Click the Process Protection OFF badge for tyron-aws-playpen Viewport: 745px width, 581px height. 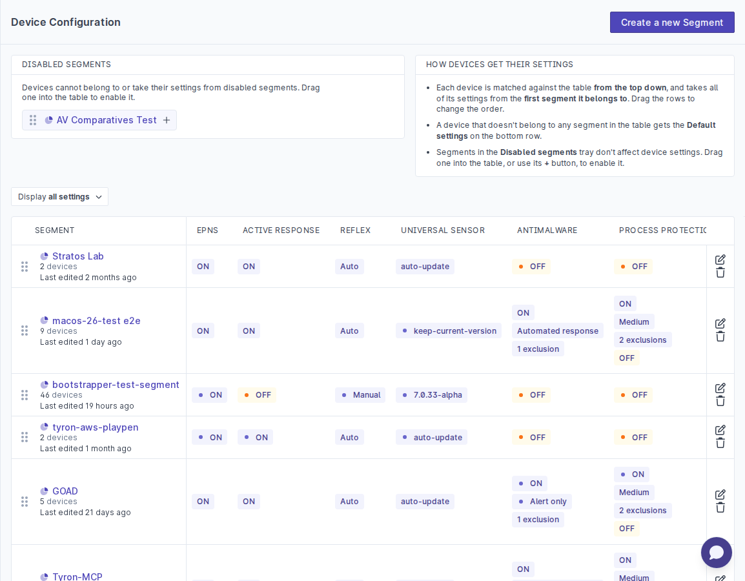tap(633, 437)
